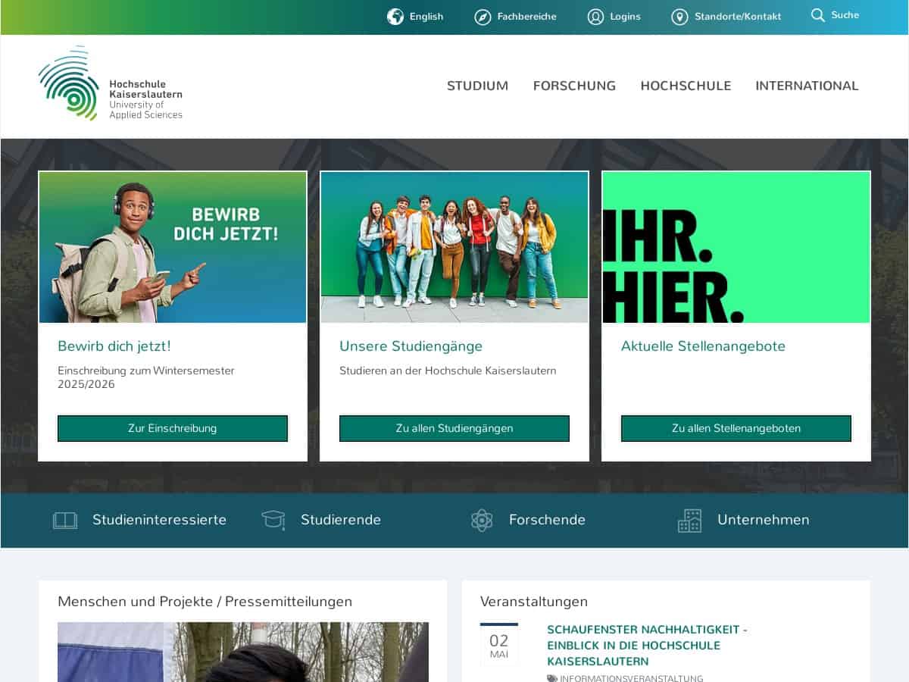Image resolution: width=909 pixels, height=682 pixels.
Task: Open the STUDIUM main menu
Action: [477, 86]
